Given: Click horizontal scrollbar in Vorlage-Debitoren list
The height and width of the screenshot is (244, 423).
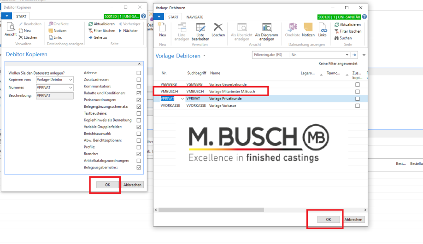Looking at the screenshot, I should tap(211, 210).
